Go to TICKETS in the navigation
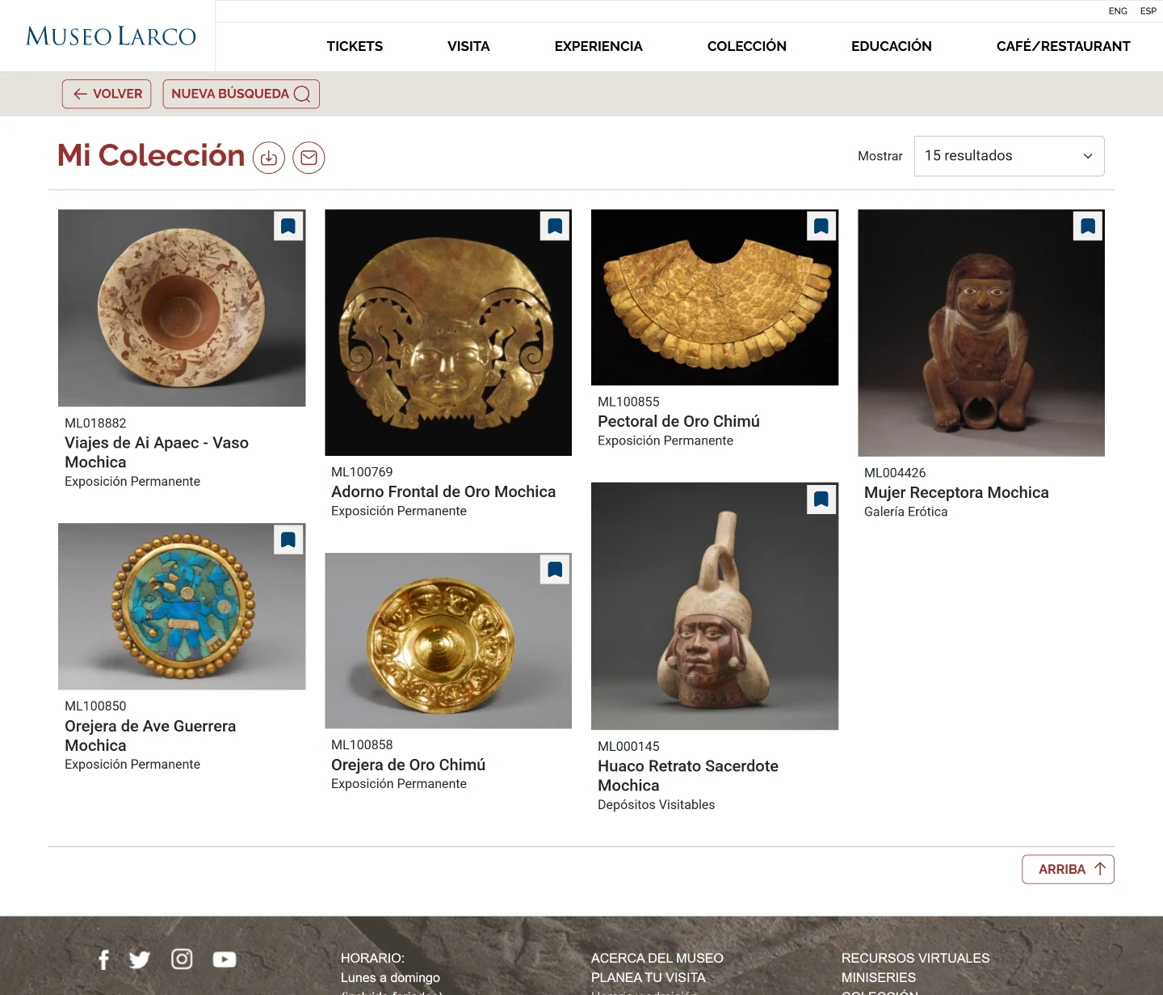1163x995 pixels. 355,46
